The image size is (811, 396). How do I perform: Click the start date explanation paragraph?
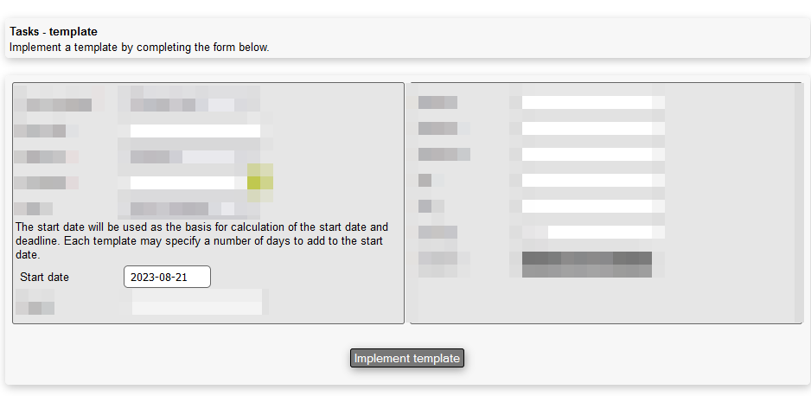click(x=201, y=241)
